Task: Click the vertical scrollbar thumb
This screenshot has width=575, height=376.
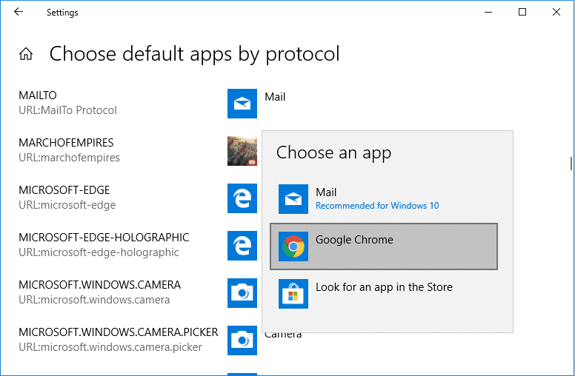Action: coord(571,164)
